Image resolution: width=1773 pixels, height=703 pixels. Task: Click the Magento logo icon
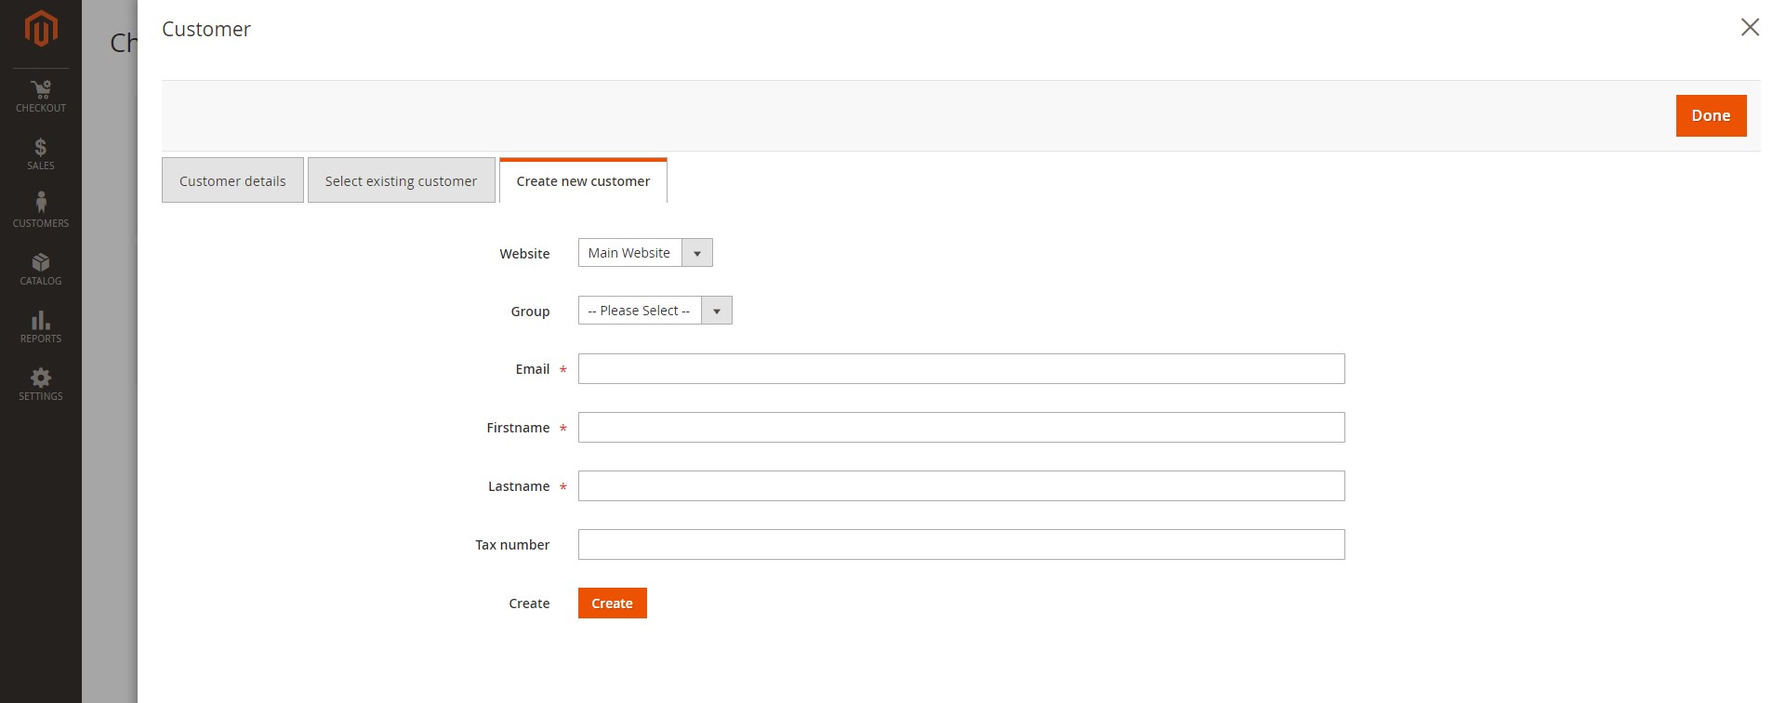[41, 29]
